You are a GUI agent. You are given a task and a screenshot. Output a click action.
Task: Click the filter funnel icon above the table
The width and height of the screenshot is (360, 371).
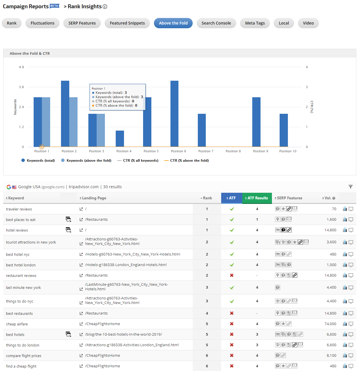351,186
